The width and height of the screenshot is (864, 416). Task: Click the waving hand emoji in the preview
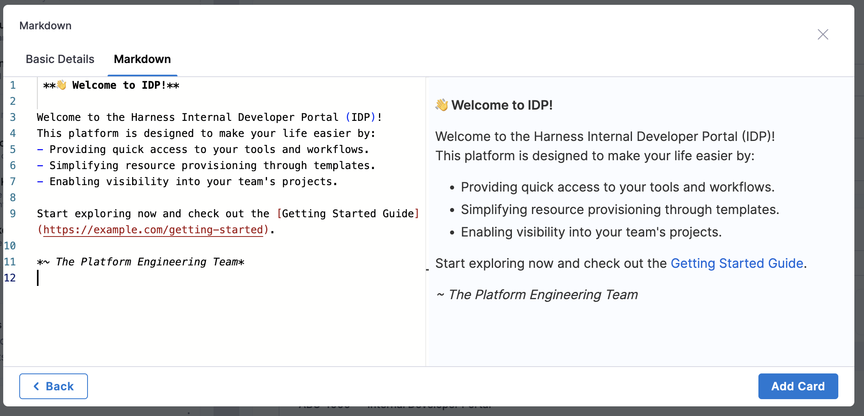point(442,105)
